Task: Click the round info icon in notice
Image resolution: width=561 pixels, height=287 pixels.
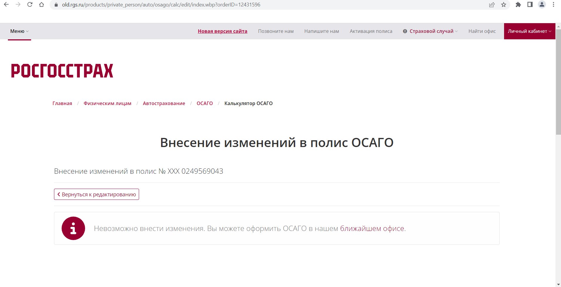Action: (73, 228)
